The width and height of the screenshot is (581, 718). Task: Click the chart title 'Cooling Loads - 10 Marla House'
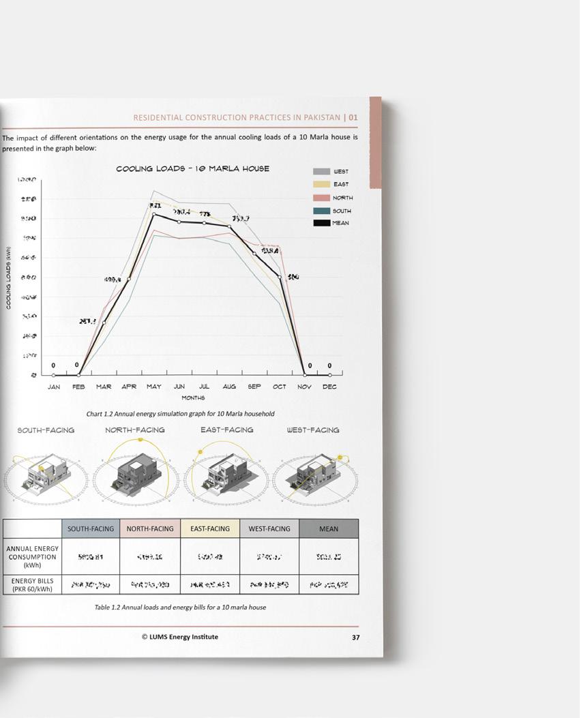193,168
